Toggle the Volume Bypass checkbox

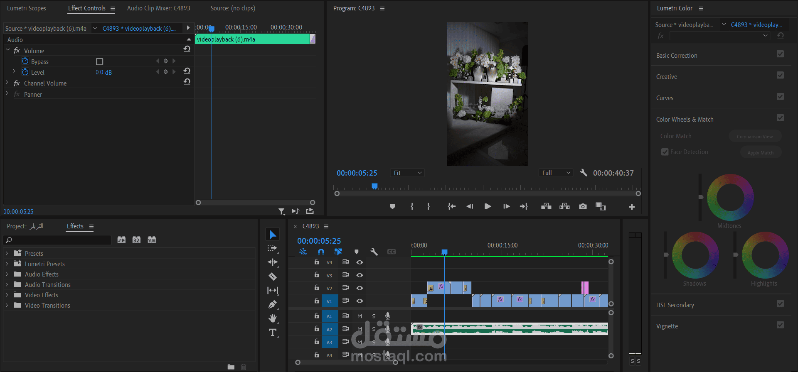[99, 61]
